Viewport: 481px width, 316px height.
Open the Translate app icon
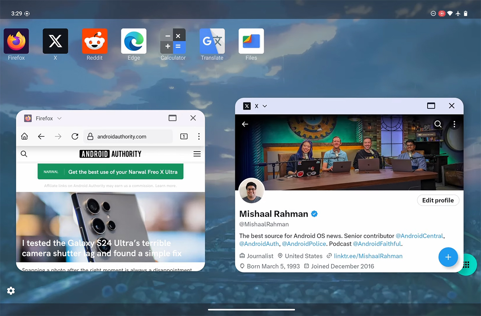(x=212, y=41)
